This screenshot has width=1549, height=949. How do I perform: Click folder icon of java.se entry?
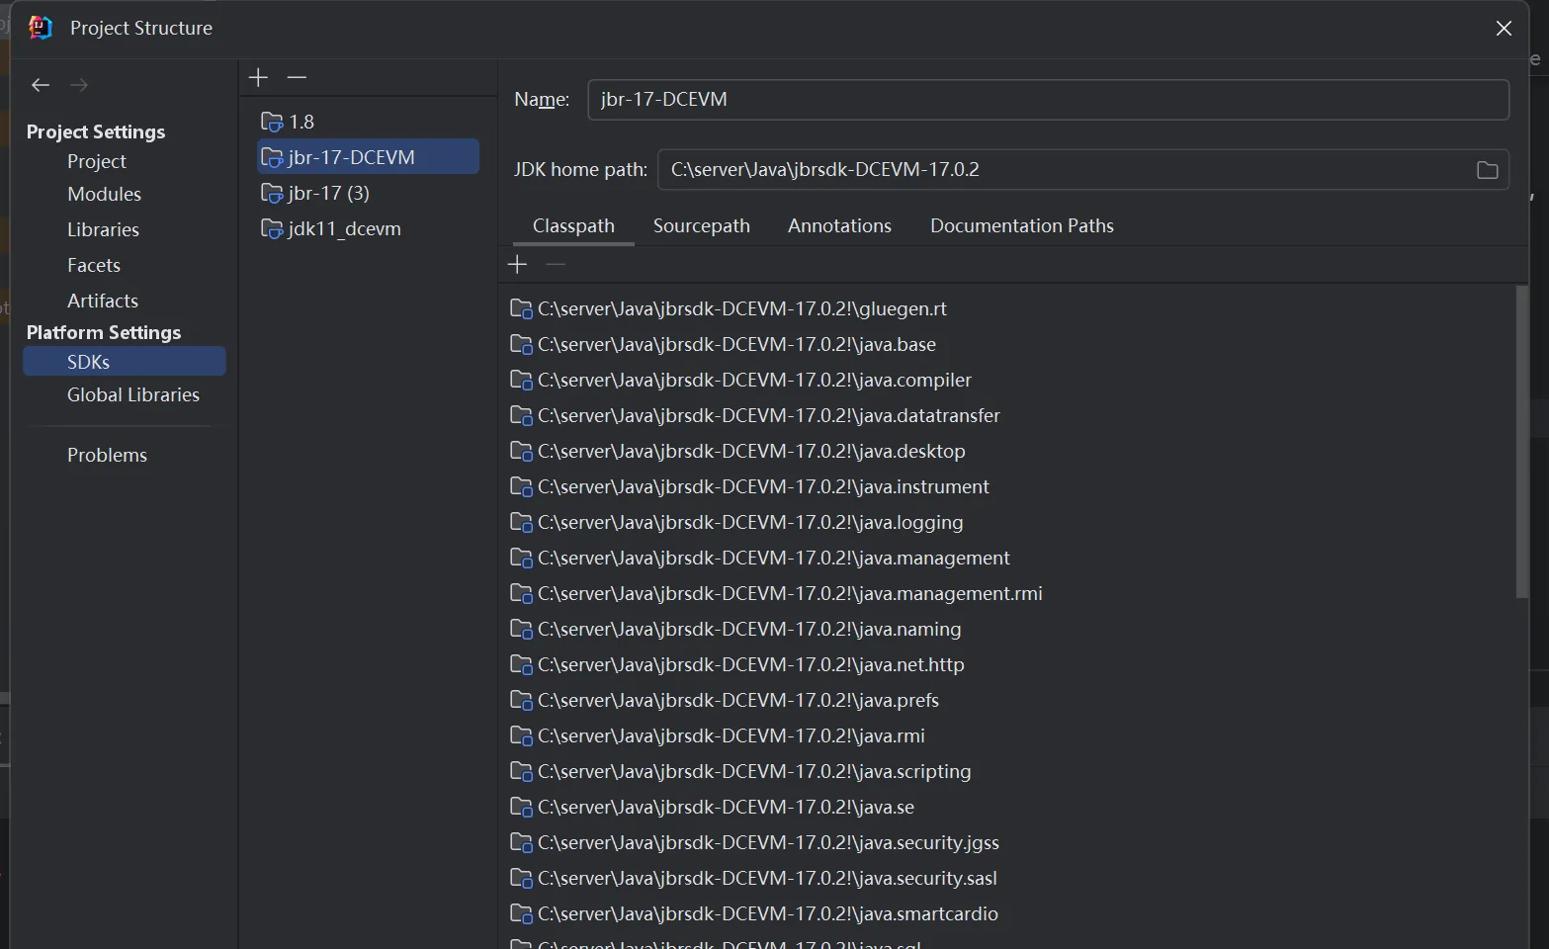point(521,807)
